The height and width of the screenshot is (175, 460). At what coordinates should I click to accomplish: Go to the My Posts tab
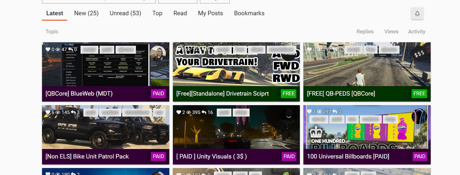210,13
